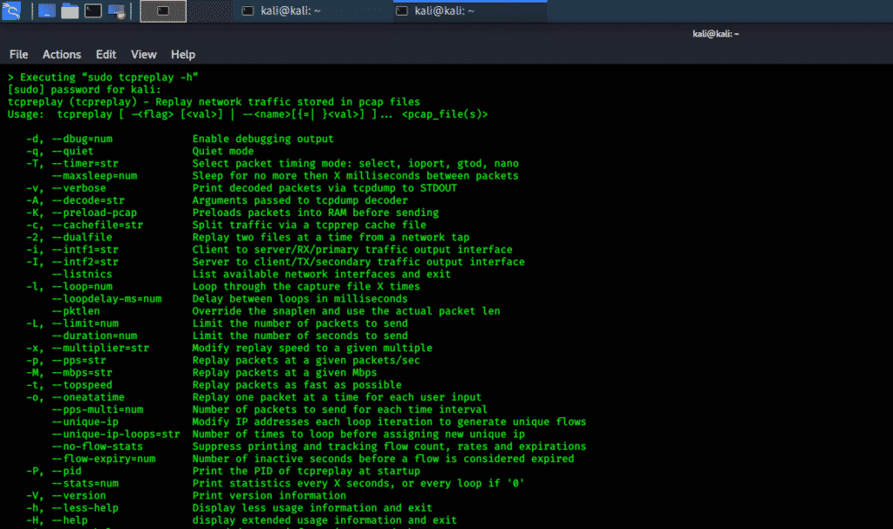Click the '--cachefile=str' option text
893x529 pixels.
click(98, 225)
